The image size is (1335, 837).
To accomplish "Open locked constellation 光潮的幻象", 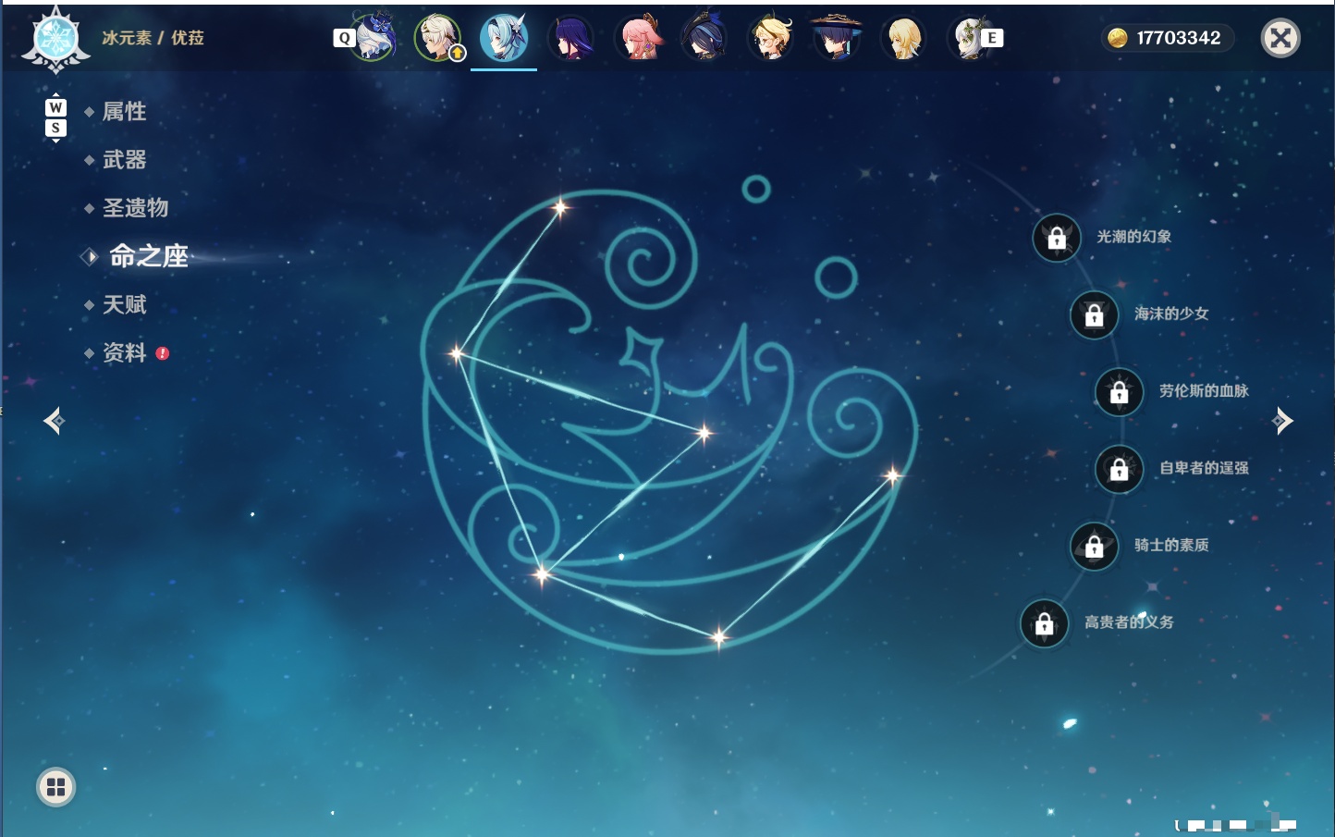I will coord(1057,238).
